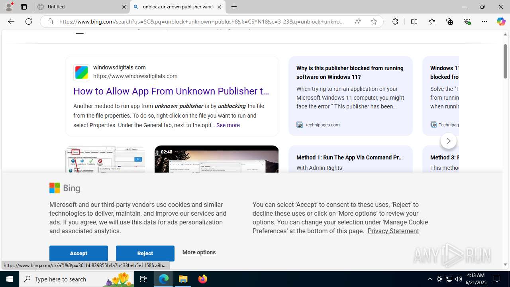This screenshot has height=287, width=510.
Task: View site information lock icon
Action: [50, 22]
